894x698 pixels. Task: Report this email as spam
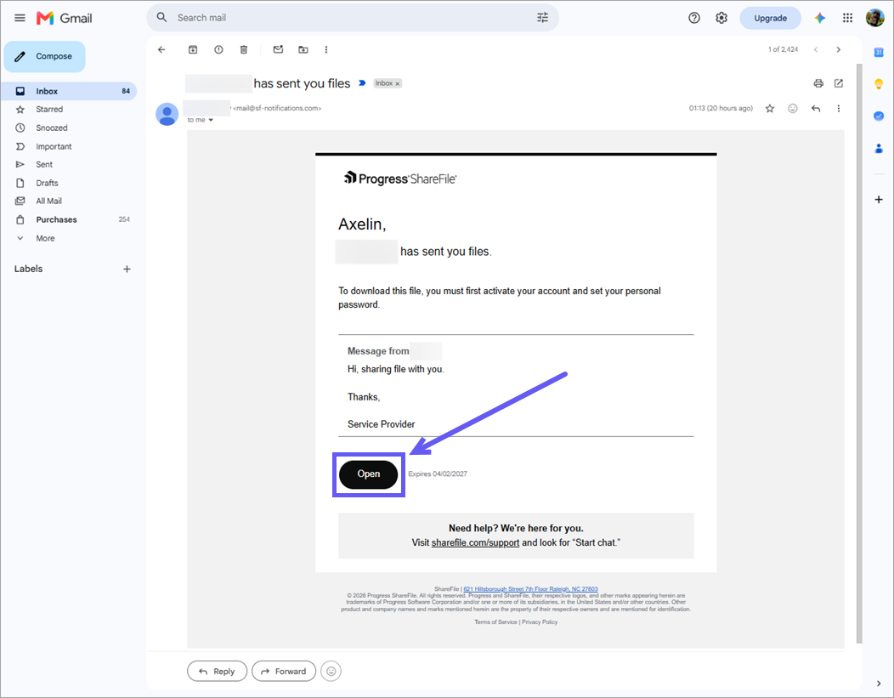[218, 49]
